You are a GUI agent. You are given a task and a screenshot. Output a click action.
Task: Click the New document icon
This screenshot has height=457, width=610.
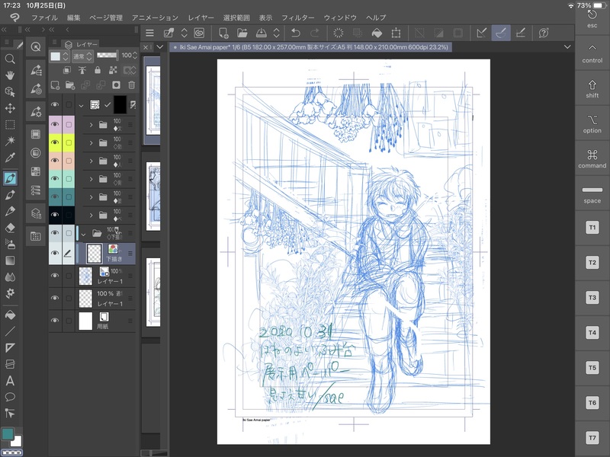pyautogui.click(x=223, y=33)
